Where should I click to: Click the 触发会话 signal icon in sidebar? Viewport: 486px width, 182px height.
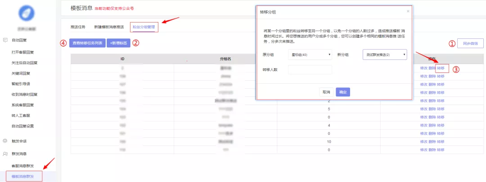5,141
